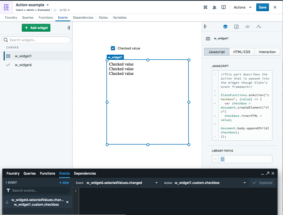
Task: Collapse the right widget settings panel
Action: [205, 27]
